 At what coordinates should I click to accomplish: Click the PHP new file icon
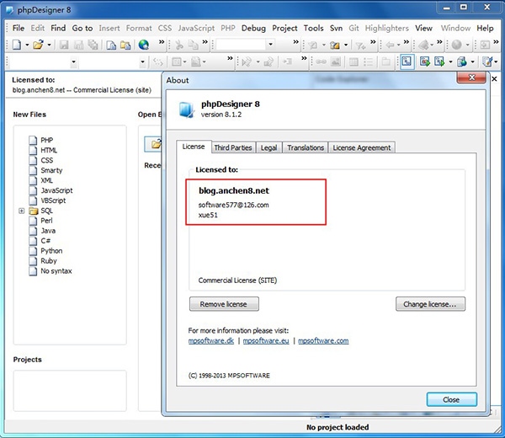tap(33, 141)
